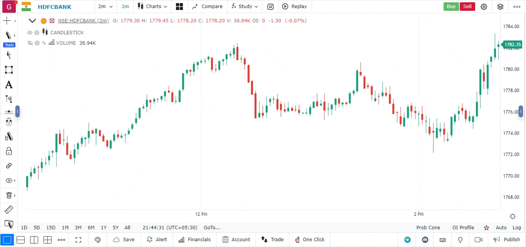
Task: Open the Study indicators dropdown
Action: click(x=244, y=7)
